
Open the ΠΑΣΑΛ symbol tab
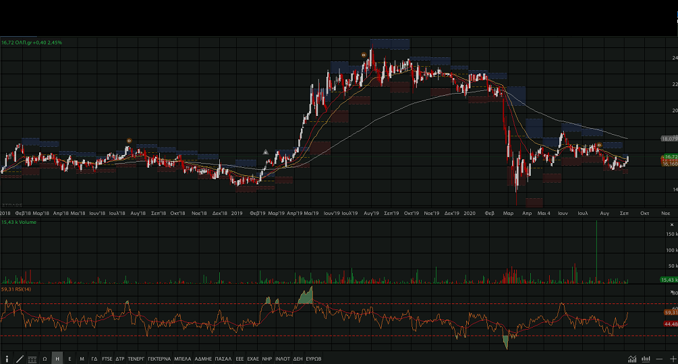tap(223, 359)
